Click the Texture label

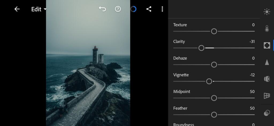180,25
